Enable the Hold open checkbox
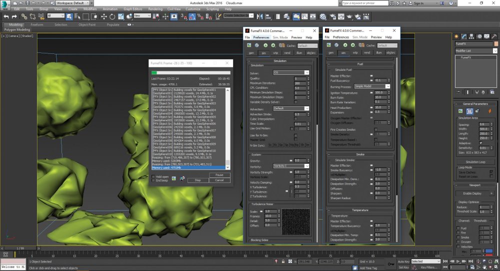The height and width of the screenshot is (271, 500). click(153, 177)
